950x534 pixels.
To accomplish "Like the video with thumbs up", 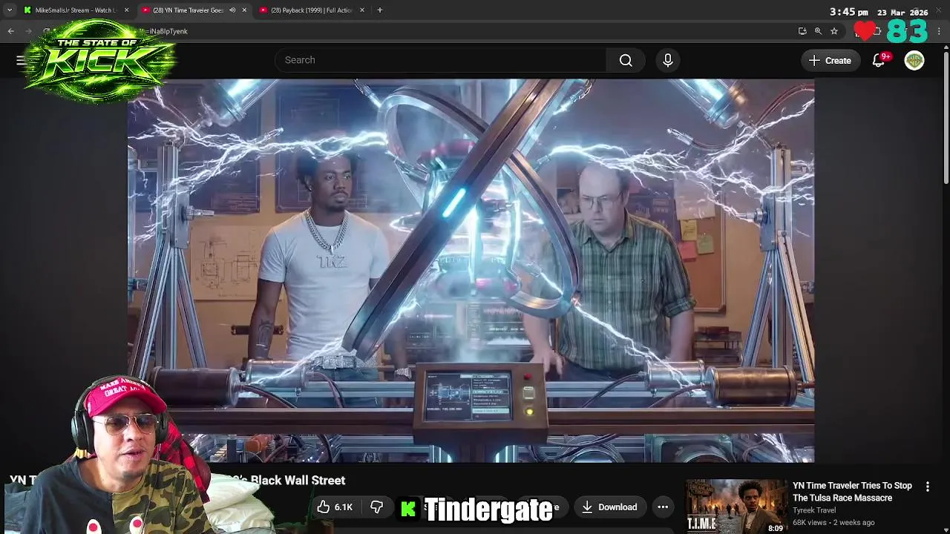I will (335, 507).
